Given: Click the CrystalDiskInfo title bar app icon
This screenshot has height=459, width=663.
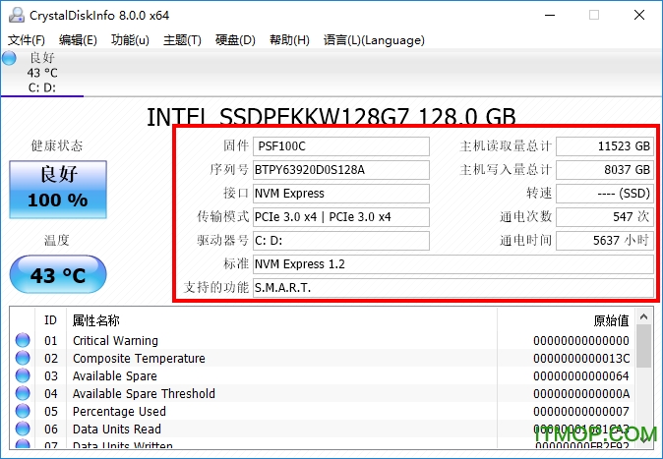Looking at the screenshot, I should pos(14,16).
